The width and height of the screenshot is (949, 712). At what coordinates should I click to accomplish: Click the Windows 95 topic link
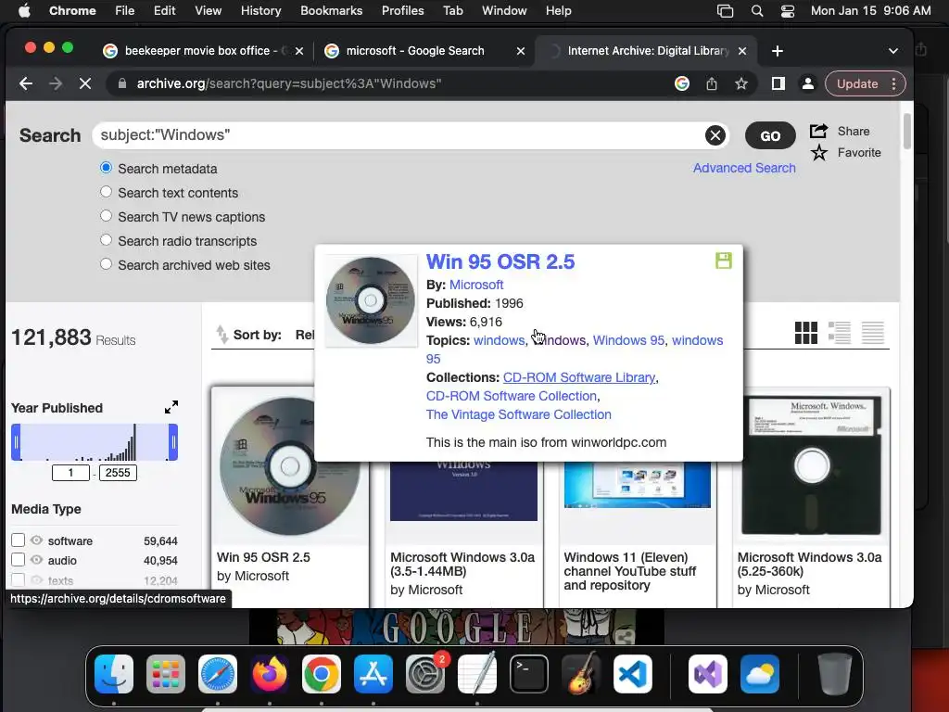628,340
